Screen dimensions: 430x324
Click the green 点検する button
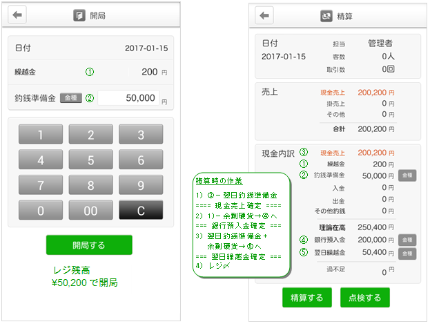click(364, 297)
